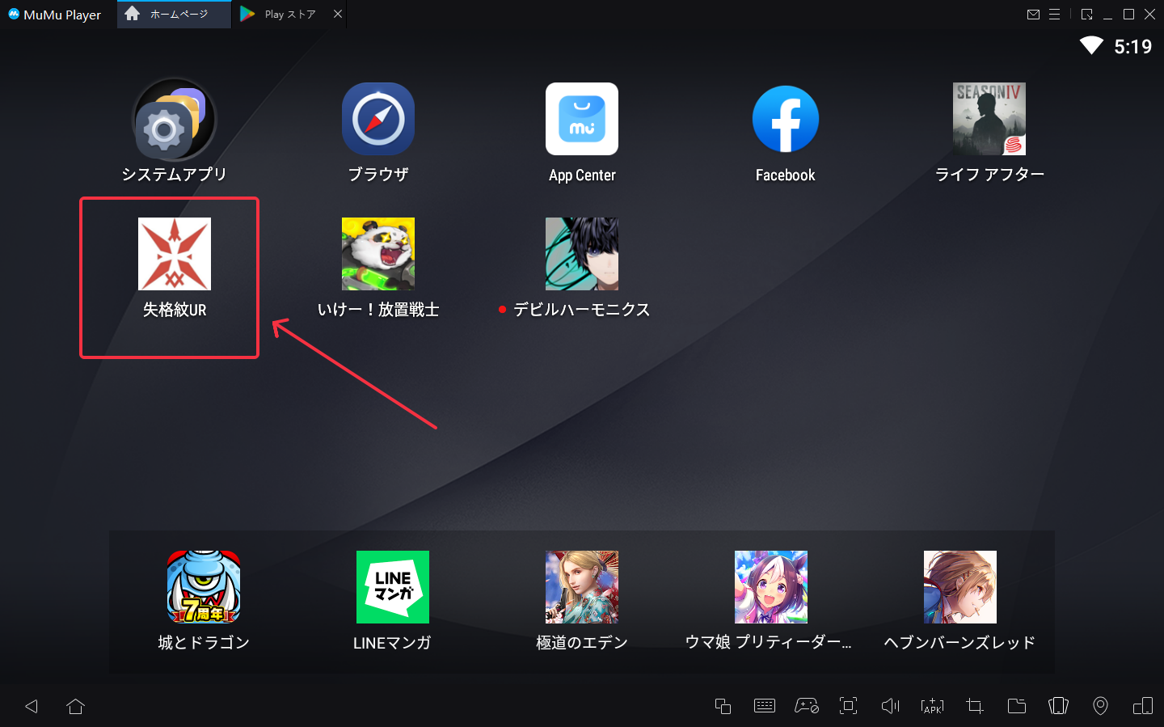The image size is (1164, 727).
Task: Open ライフ アフター game
Action: (x=989, y=119)
